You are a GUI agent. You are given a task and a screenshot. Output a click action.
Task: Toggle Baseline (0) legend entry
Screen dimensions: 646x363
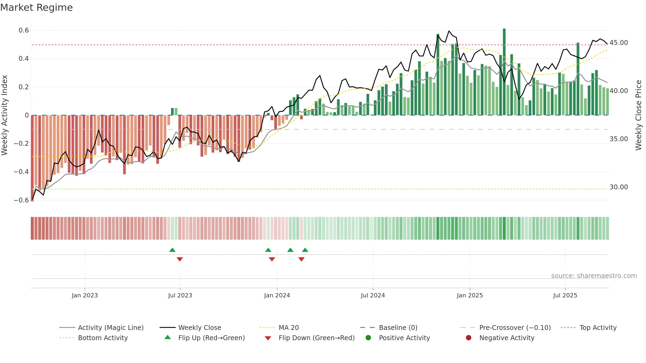coord(389,328)
